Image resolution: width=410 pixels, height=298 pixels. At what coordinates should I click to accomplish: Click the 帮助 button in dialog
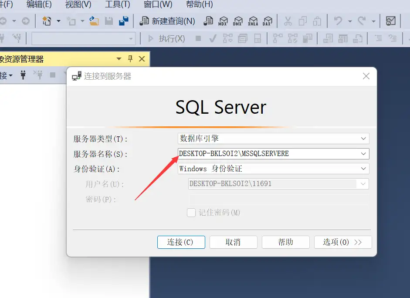pos(286,242)
